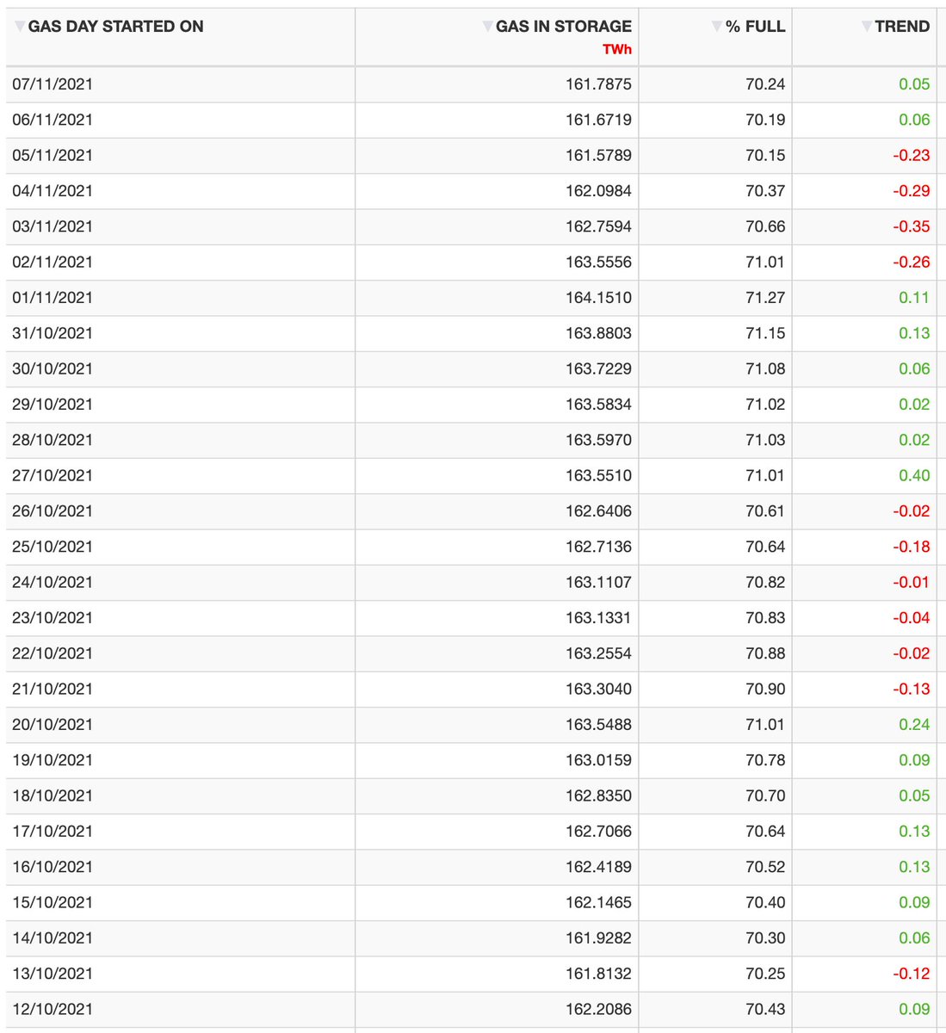Click trend value -0.29
946x1033 pixels.
pyautogui.click(x=912, y=191)
